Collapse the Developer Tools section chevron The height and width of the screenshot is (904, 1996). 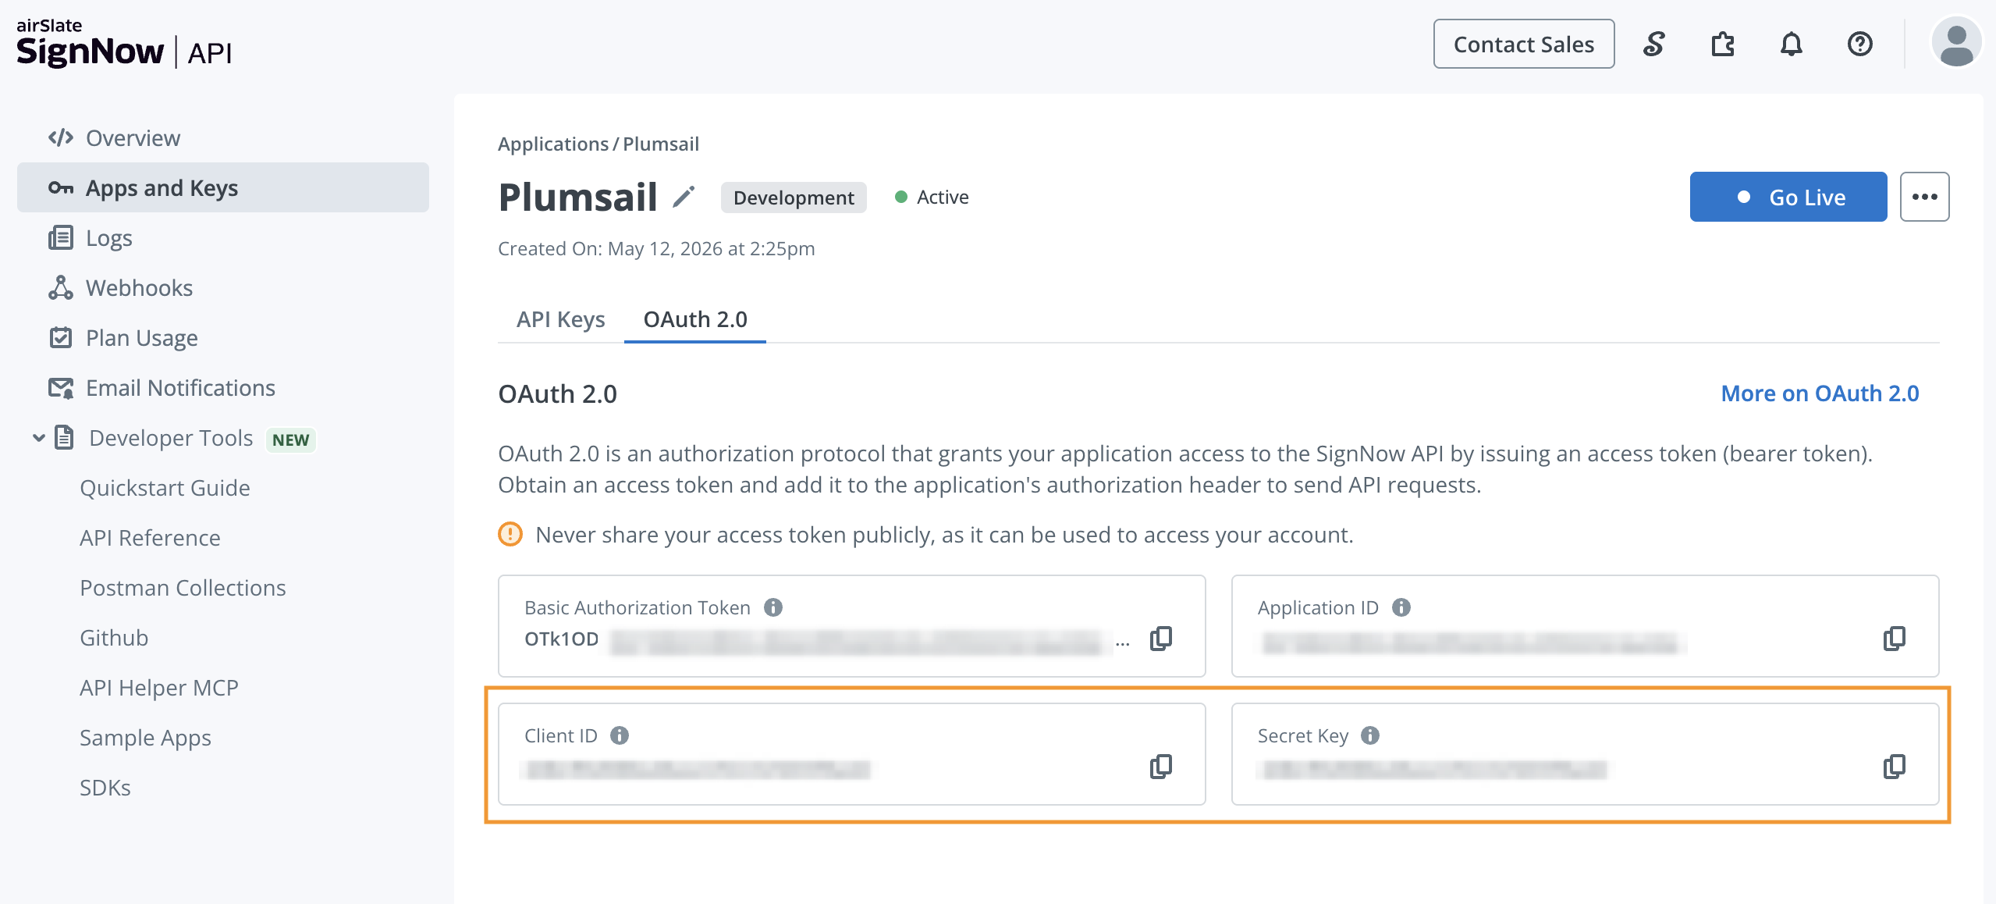tap(38, 437)
